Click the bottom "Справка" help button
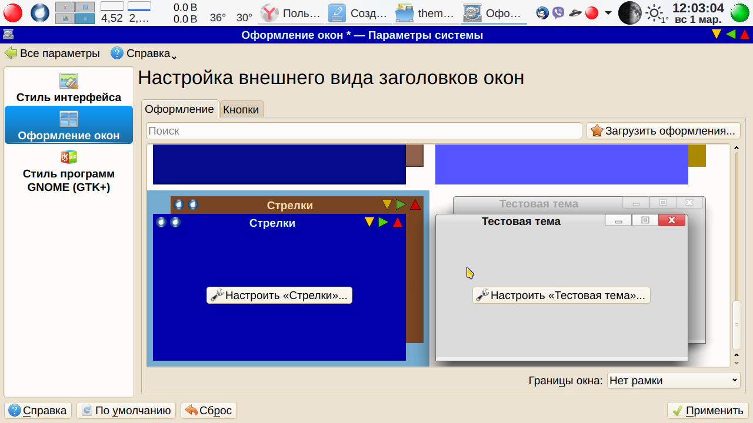 [x=38, y=411]
